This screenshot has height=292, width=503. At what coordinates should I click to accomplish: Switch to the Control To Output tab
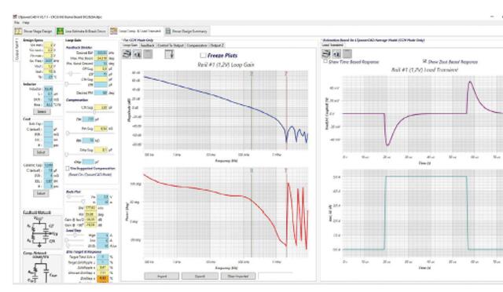pyautogui.click(x=171, y=46)
